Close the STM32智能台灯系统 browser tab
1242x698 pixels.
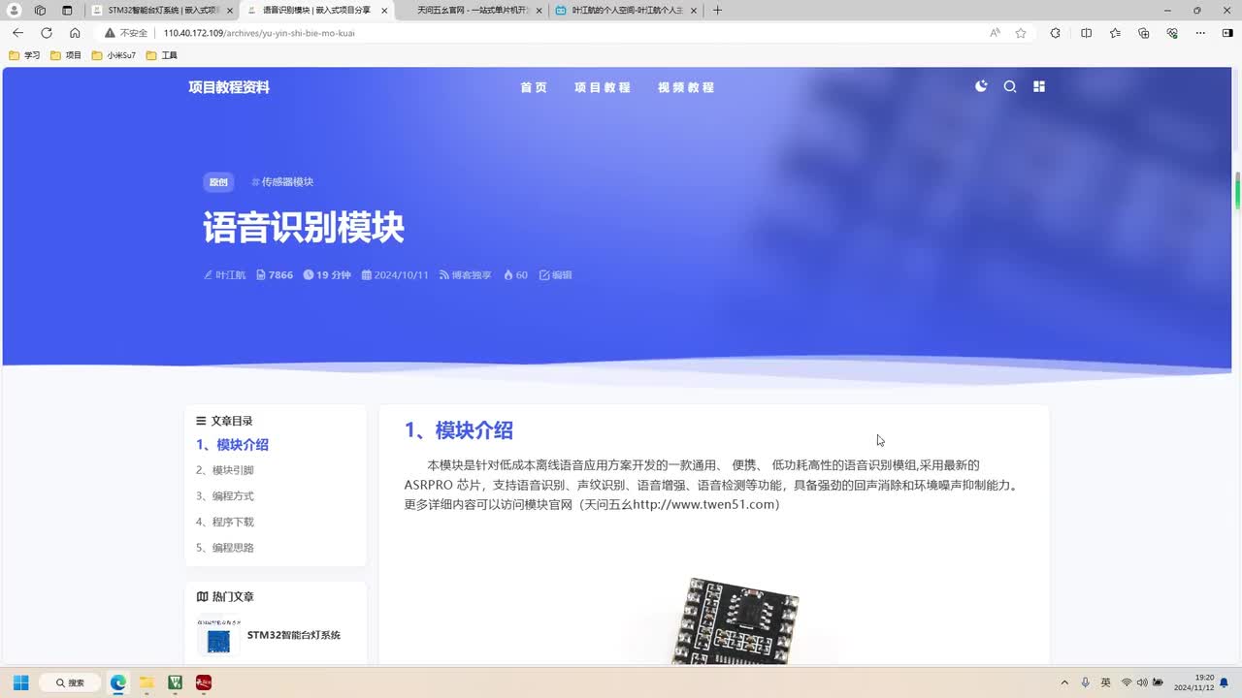pos(229,11)
